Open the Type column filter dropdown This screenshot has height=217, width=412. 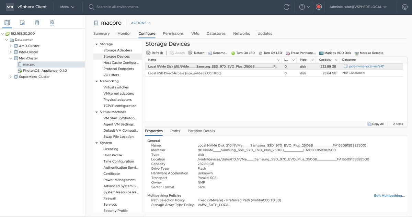312,60
